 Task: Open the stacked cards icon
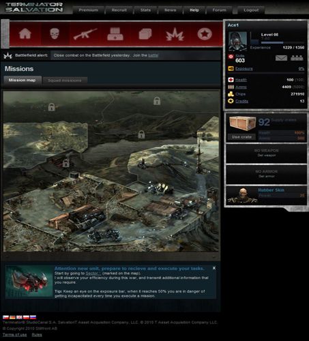145,34
